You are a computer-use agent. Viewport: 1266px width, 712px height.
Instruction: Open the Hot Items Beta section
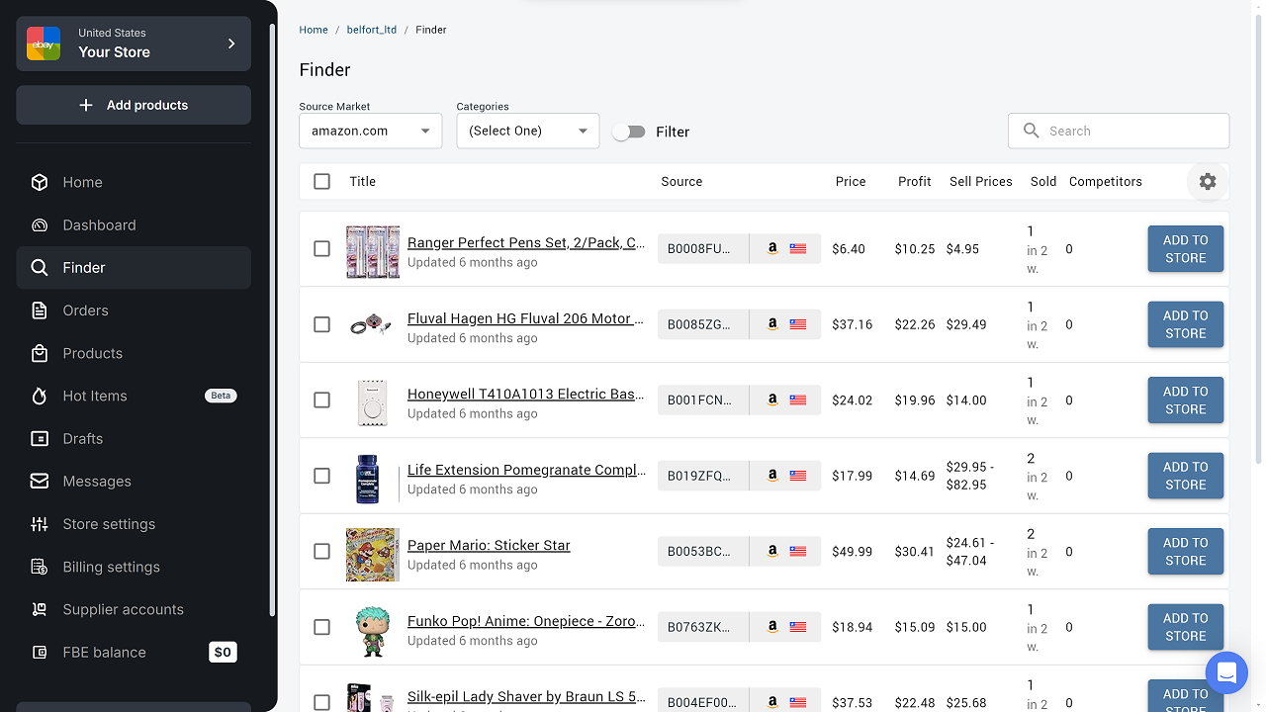pos(134,397)
